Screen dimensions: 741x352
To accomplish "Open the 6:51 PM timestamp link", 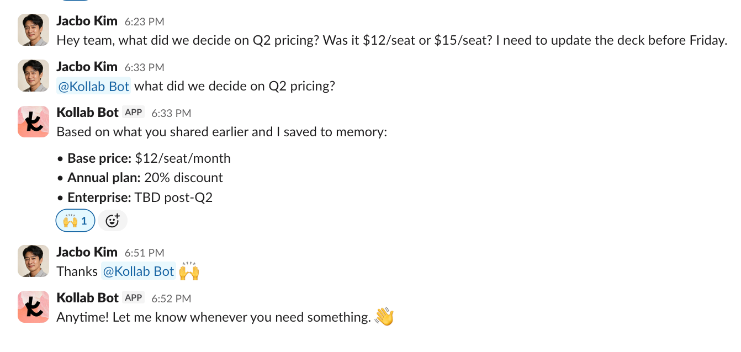I will tap(144, 253).
